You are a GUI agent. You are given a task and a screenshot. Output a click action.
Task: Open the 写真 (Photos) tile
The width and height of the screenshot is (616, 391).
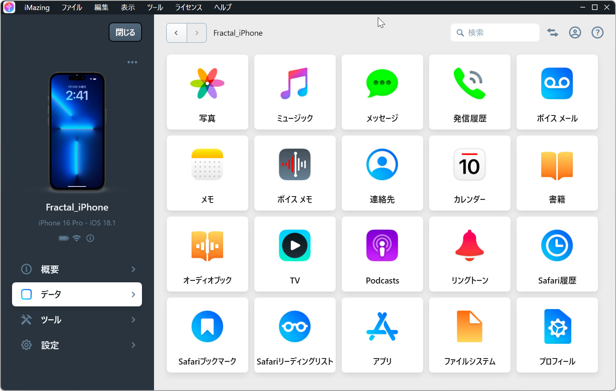coord(207,92)
